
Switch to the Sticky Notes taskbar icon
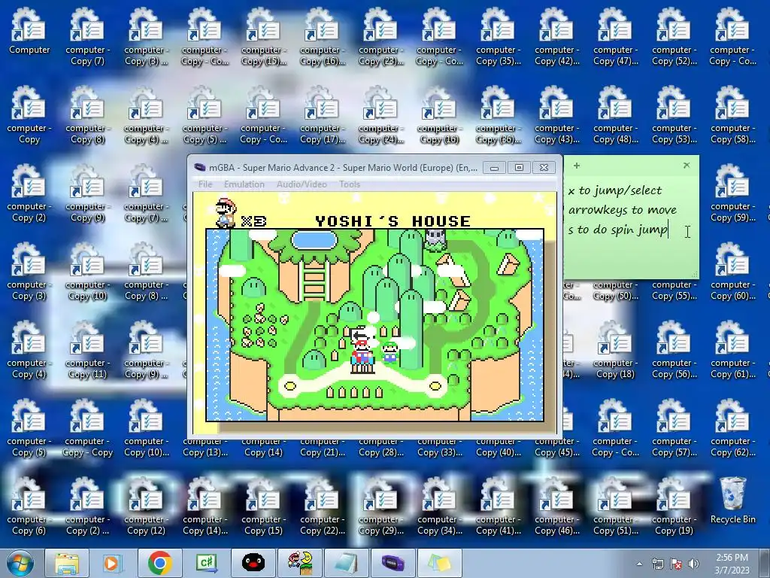(439, 563)
